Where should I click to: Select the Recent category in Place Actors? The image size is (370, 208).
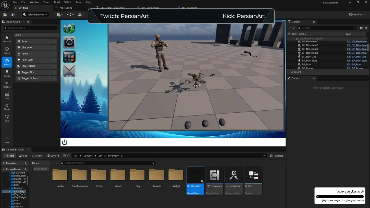7,51
